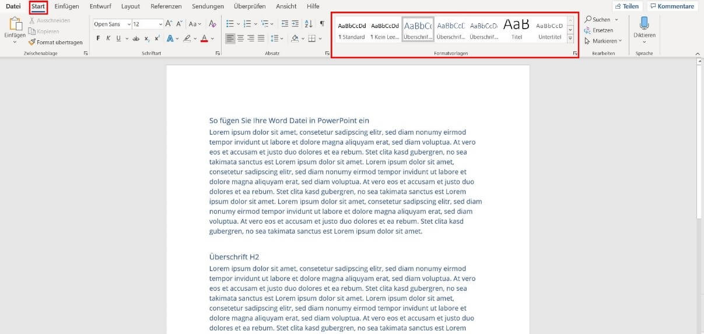This screenshot has height=334, width=704.
Task: Align text left
Action: (x=230, y=38)
